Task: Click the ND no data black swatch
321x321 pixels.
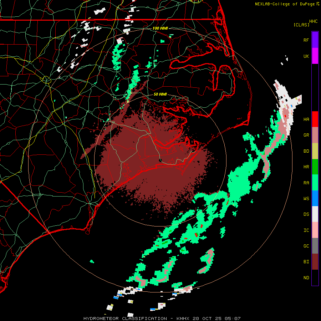Action: tap(315, 277)
